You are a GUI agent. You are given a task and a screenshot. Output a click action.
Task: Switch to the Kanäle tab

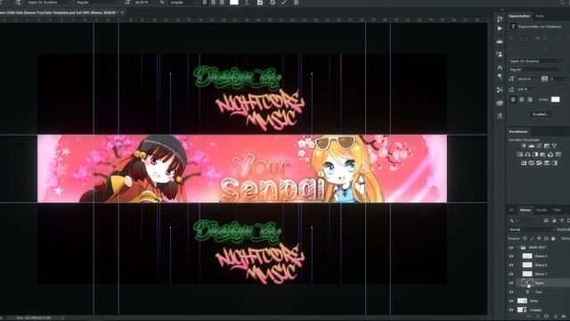click(x=541, y=210)
